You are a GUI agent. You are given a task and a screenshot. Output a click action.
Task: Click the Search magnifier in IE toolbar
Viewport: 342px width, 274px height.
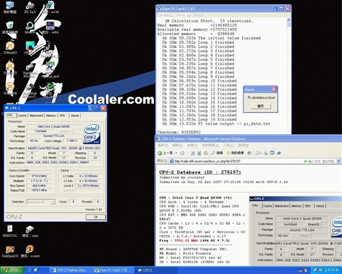tap(217, 153)
